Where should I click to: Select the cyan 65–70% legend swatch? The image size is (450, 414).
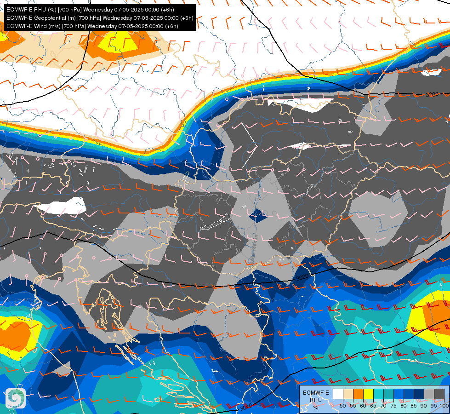tap(378, 394)
